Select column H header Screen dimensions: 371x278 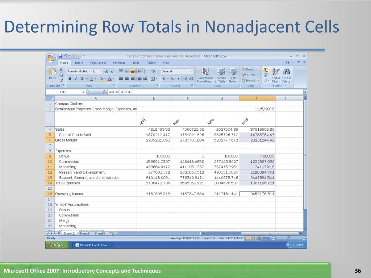[257, 98]
